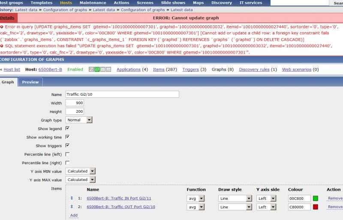This screenshot has height=220, width=343.
Task: Go back to Host list
Action: click(x=12, y=69)
